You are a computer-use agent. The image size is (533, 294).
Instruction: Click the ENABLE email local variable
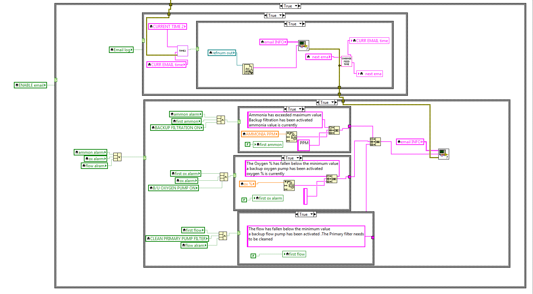coord(30,85)
